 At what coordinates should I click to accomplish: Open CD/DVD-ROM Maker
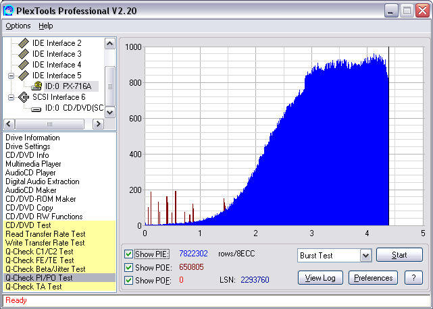pos(41,199)
